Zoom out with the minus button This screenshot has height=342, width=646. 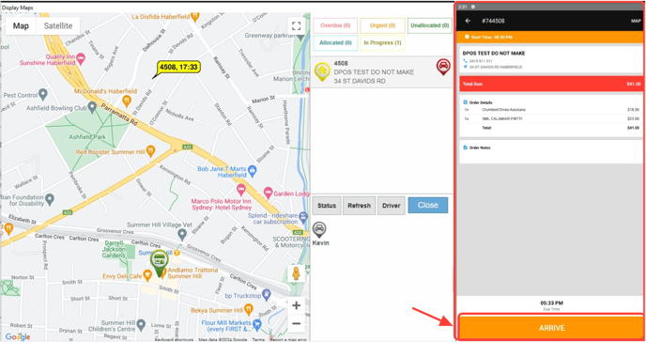click(296, 323)
